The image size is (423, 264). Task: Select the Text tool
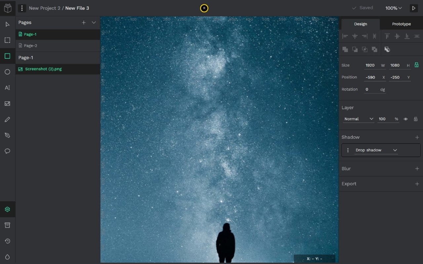point(7,87)
